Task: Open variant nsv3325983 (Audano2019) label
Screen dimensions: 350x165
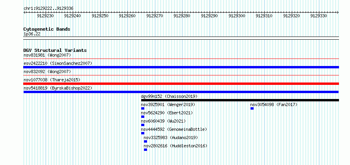Action: pos(171,137)
